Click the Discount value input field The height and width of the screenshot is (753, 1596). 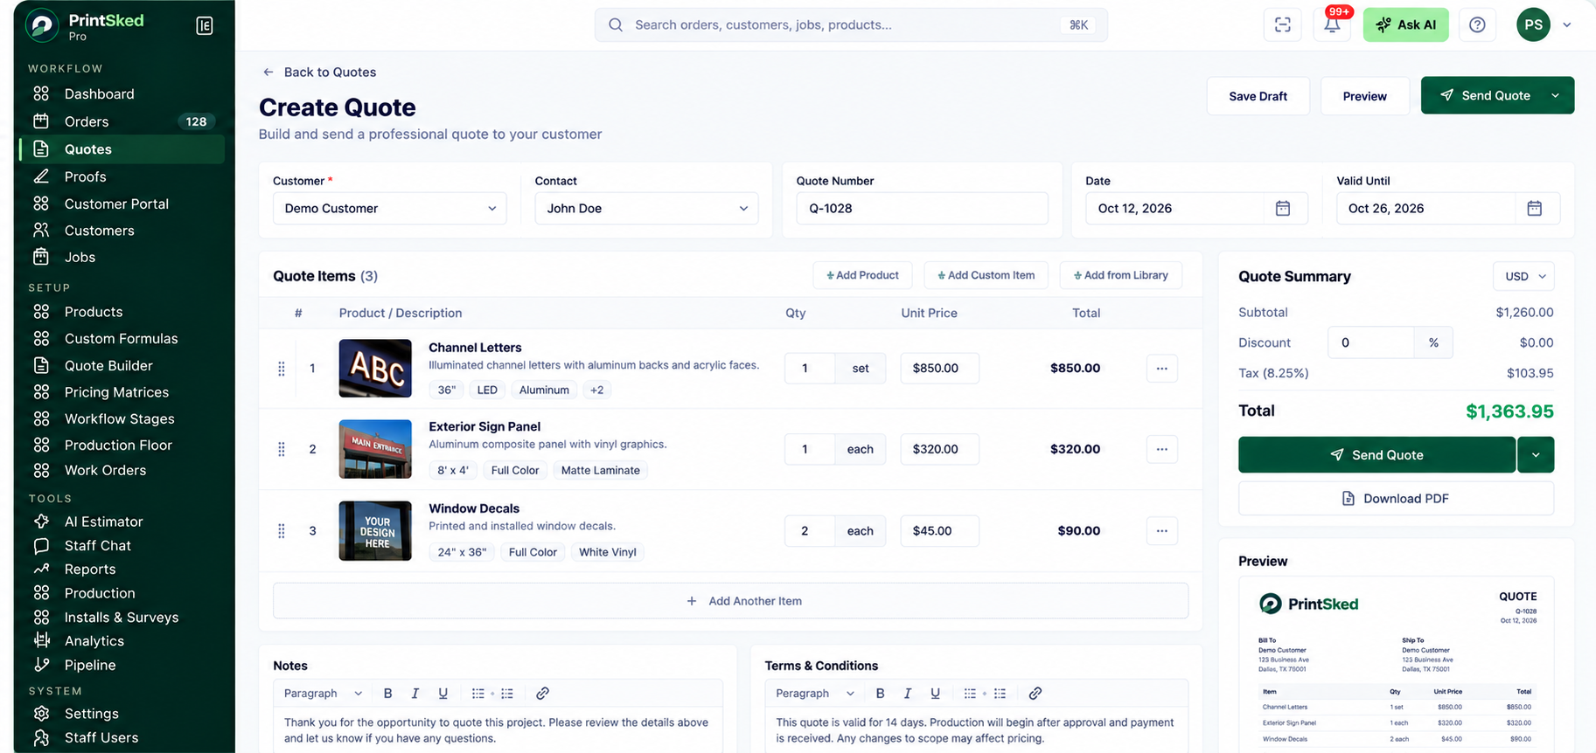[1370, 342]
